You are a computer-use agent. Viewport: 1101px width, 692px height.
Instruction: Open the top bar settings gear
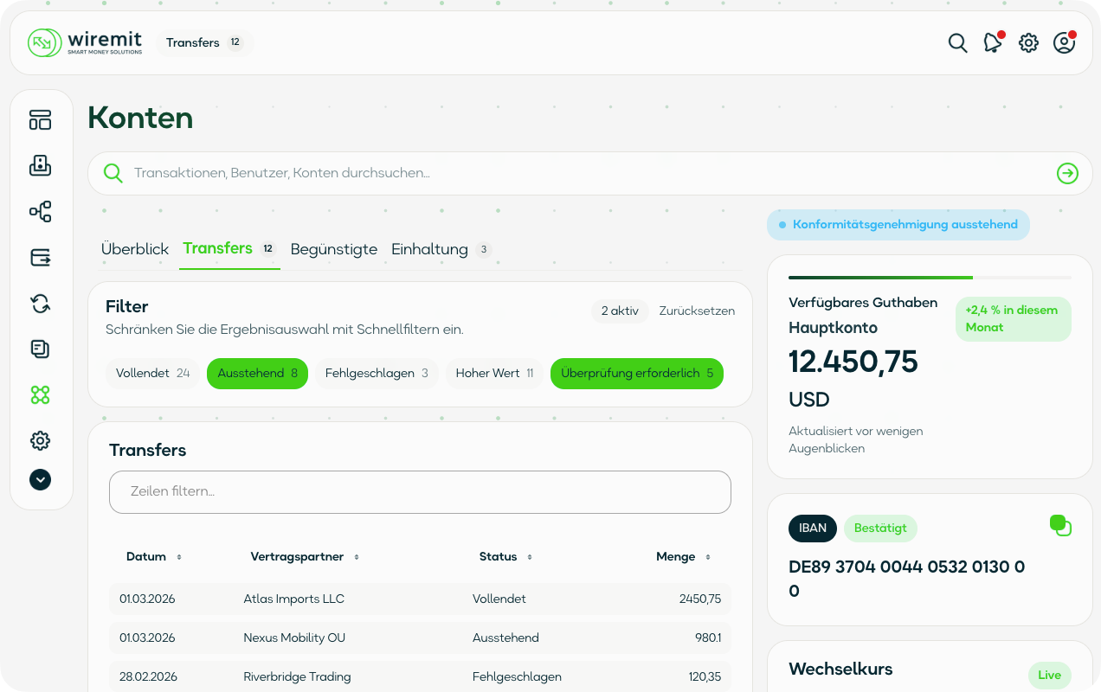[x=1028, y=43]
